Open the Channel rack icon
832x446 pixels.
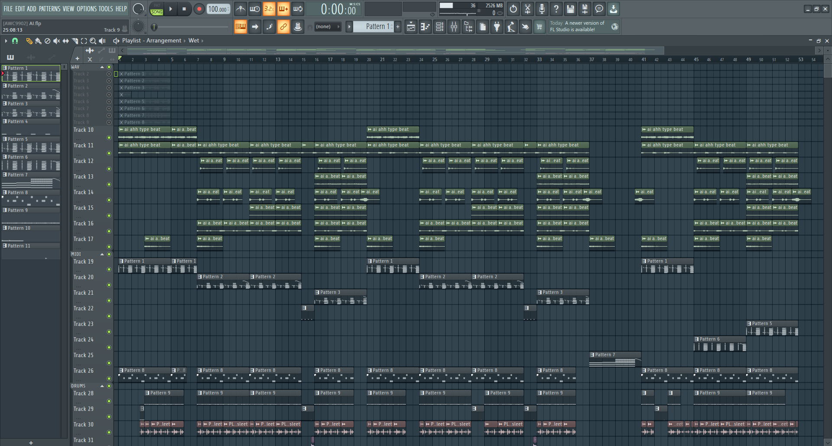[440, 27]
